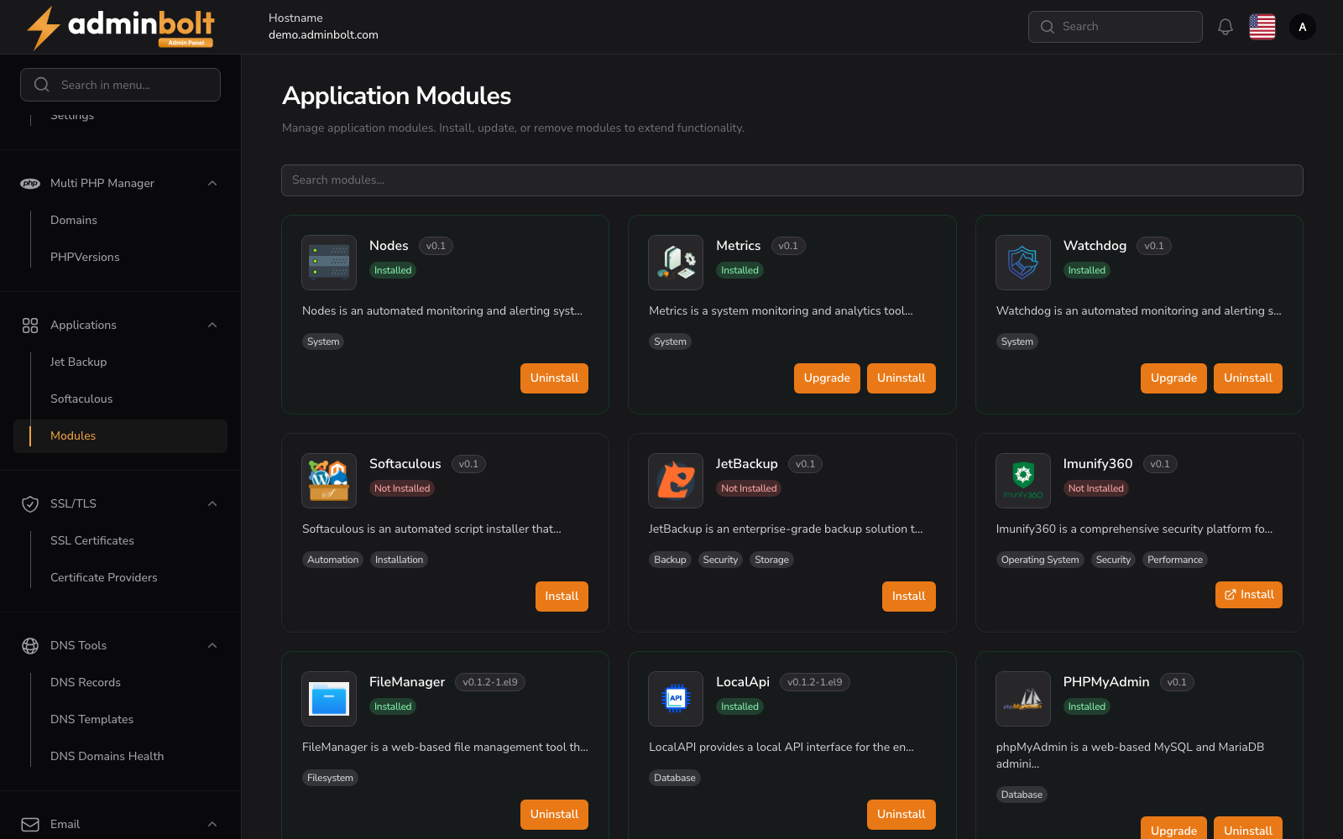This screenshot has width=1343, height=839.
Task: Click the hostname demo.adminbolt.com
Action: pos(323,35)
